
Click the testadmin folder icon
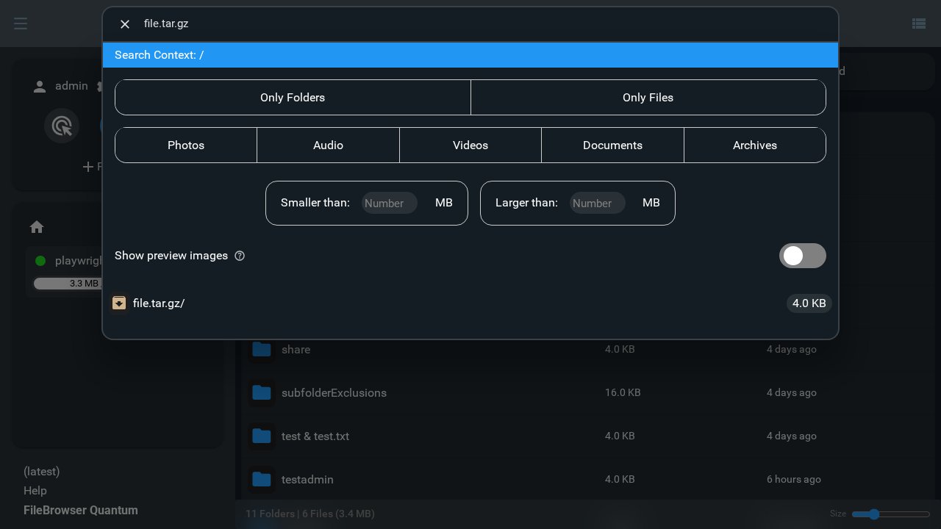pos(262,480)
